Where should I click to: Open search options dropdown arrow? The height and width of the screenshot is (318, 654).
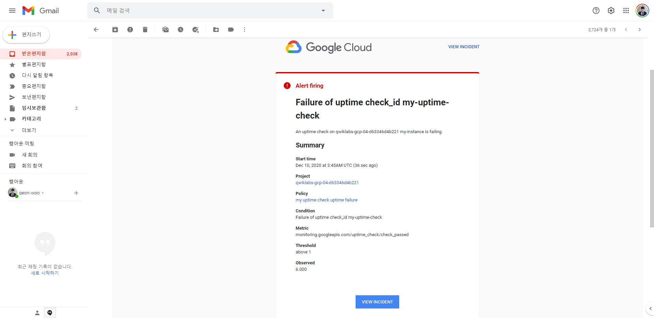pos(323,11)
